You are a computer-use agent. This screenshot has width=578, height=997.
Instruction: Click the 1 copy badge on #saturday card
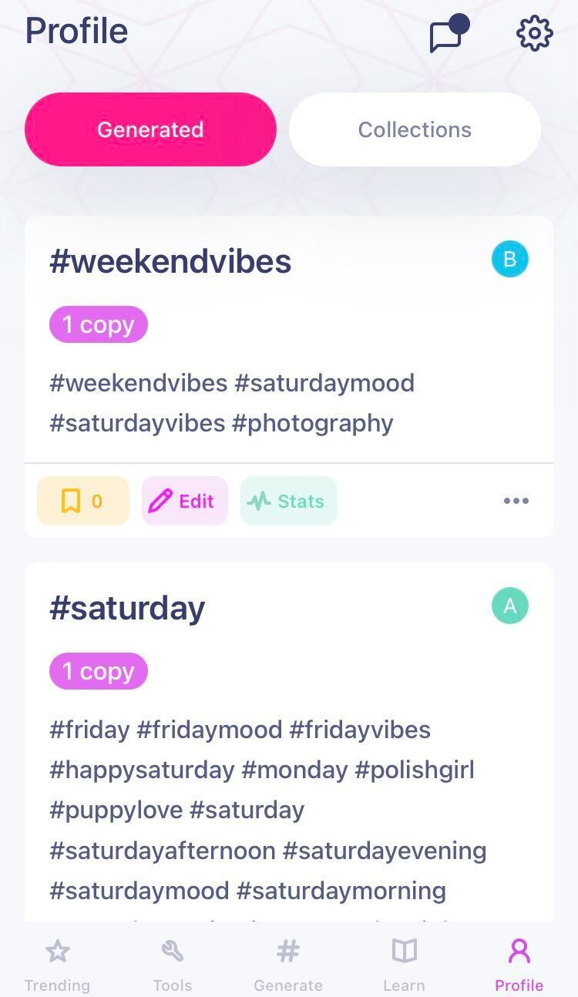[x=98, y=670]
